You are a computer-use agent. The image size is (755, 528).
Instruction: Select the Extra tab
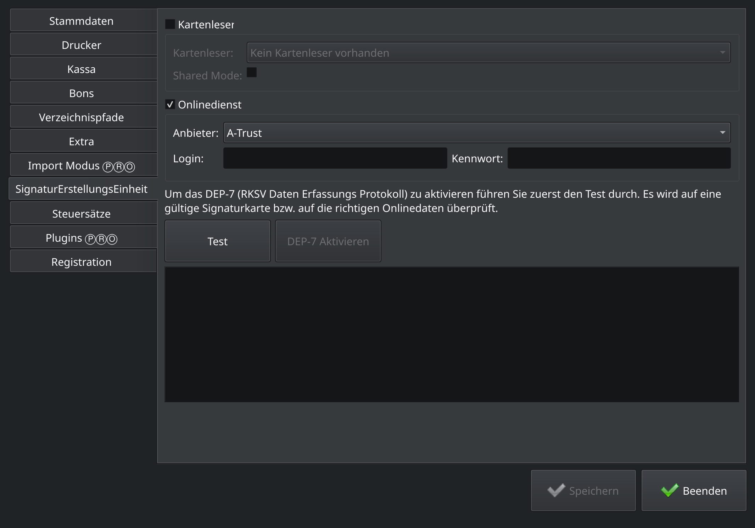pos(84,141)
